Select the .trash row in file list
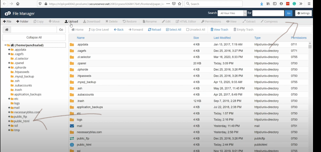This screenshot has width=321, height=152. pyautogui.click(x=189, y=101)
